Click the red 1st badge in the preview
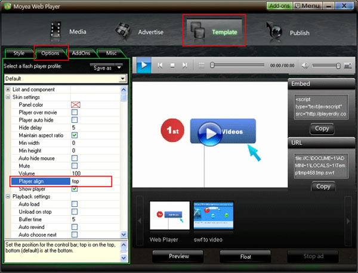Viewport: 358px width, 273px height. [x=172, y=130]
